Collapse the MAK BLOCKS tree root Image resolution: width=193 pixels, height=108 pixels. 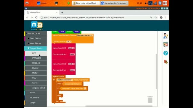click(26, 33)
